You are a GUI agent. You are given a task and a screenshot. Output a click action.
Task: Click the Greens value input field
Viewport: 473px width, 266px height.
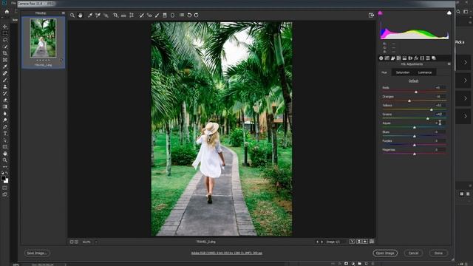point(440,115)
